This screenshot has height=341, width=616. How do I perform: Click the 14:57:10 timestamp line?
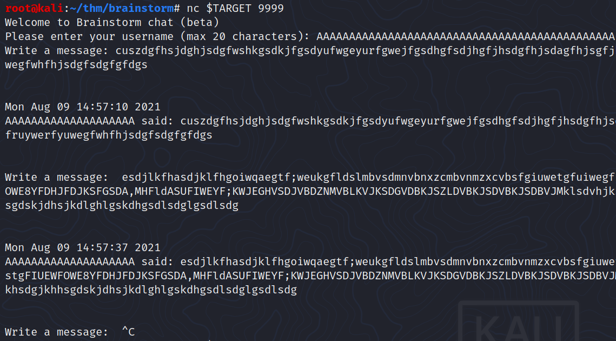(x=83, y=107)
